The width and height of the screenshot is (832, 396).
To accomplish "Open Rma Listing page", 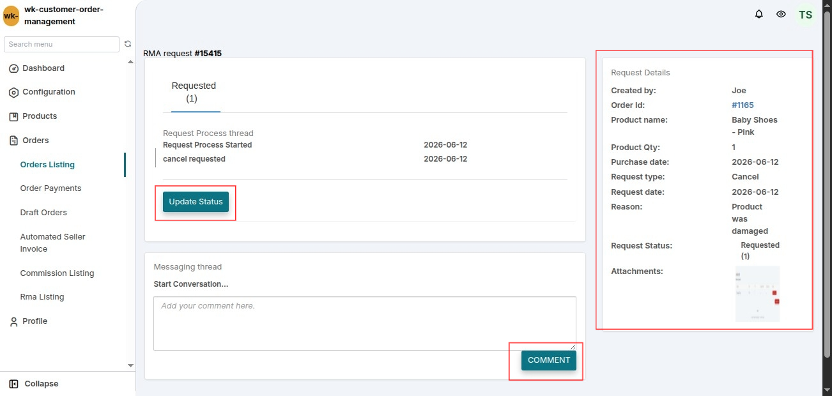I will pos(42,297).
